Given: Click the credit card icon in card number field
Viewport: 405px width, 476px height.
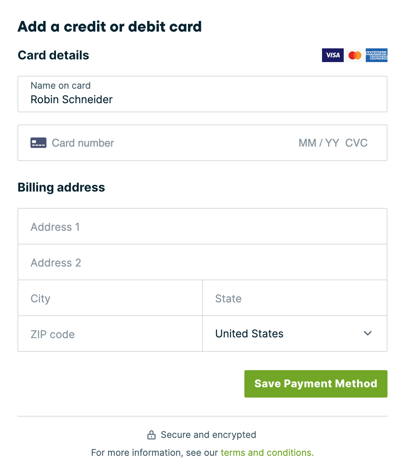Looking at the screenshot, I should [38, 143].
